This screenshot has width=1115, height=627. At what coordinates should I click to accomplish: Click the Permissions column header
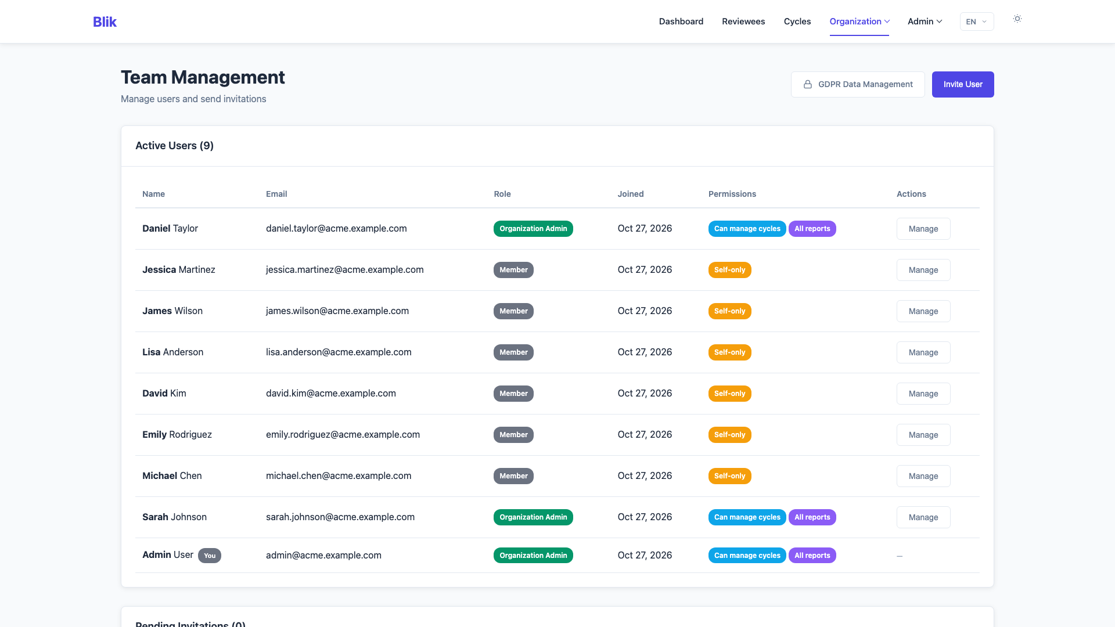[732, 194]
